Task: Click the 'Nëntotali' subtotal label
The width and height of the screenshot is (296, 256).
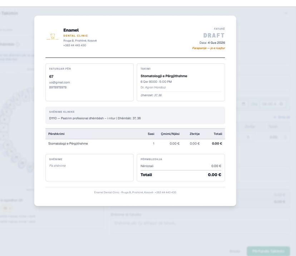Action: 147,166
